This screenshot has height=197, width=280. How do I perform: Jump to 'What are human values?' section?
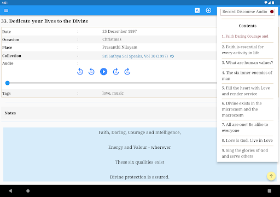point(247,63)
